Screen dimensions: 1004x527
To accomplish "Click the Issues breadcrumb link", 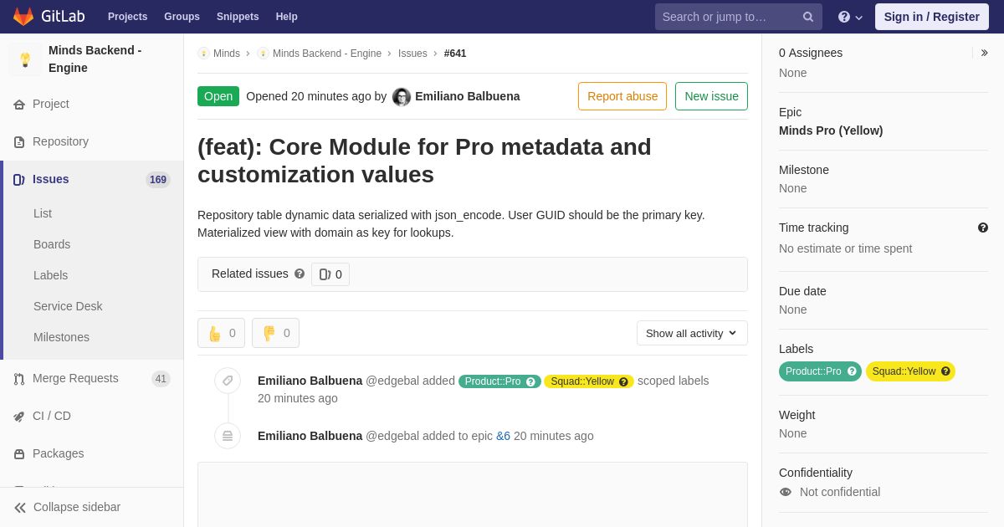I will (412, 54).
